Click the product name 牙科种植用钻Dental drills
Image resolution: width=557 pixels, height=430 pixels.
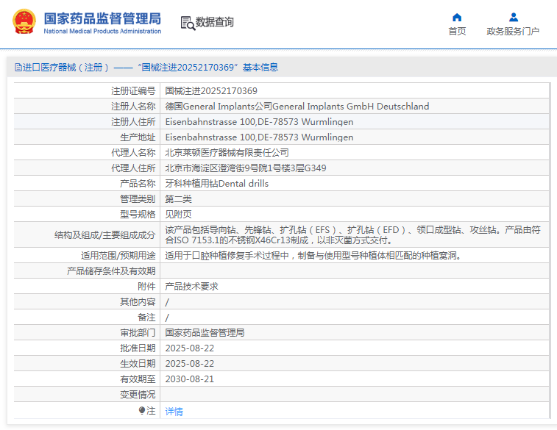(x=216, y=184)
